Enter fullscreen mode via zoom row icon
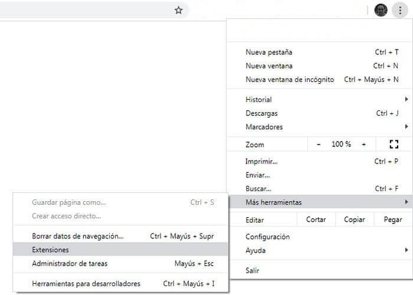The height and width of the screenshot is (295, 413). 394,145
